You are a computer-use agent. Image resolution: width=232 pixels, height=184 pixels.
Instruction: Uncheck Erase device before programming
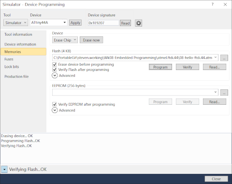(55, 64)
